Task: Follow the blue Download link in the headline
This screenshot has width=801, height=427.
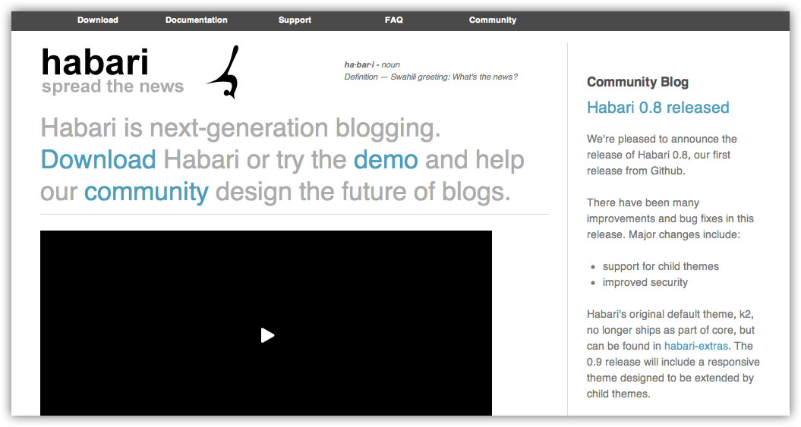Action: [98, 159]
